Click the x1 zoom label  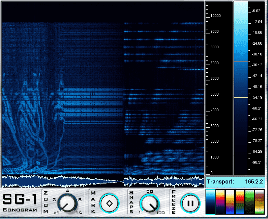(56, 212)
